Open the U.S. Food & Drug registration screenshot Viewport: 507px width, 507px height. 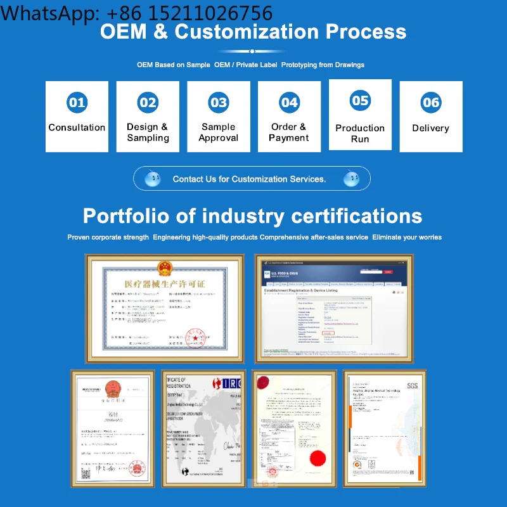pyautogui.click(x=335, y=309)
